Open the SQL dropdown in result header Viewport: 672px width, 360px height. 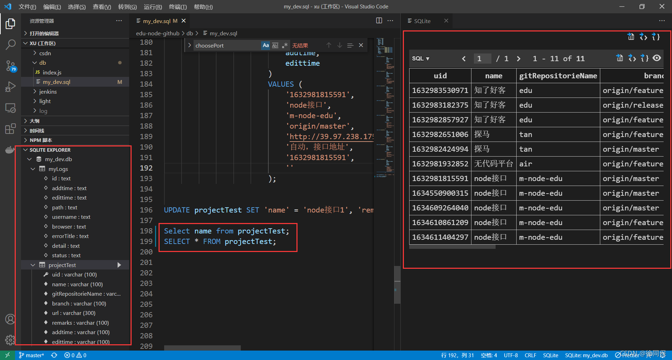click(421, 58)
